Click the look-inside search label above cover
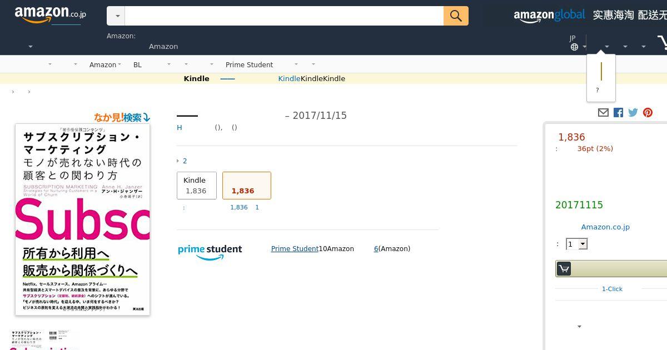Screen dimensions: 667x350 [122, 117]
